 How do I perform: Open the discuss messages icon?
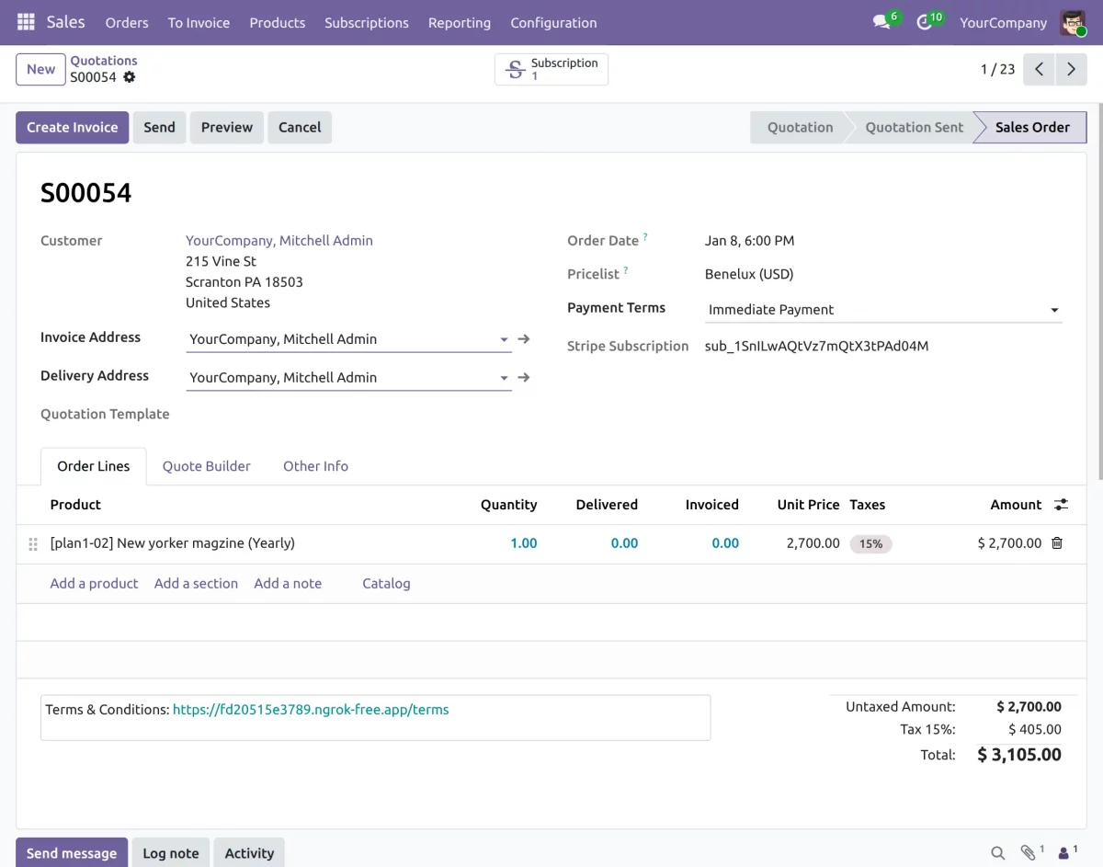(x=881, y=22)
